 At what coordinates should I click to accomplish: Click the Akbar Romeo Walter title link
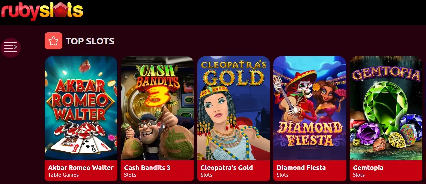click(x=81, y=168)
